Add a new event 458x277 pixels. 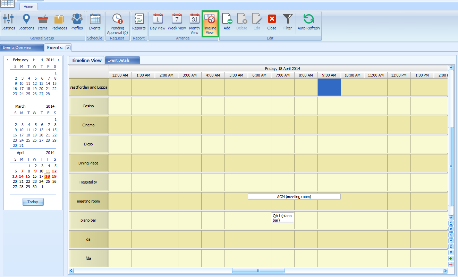[227, 22]
